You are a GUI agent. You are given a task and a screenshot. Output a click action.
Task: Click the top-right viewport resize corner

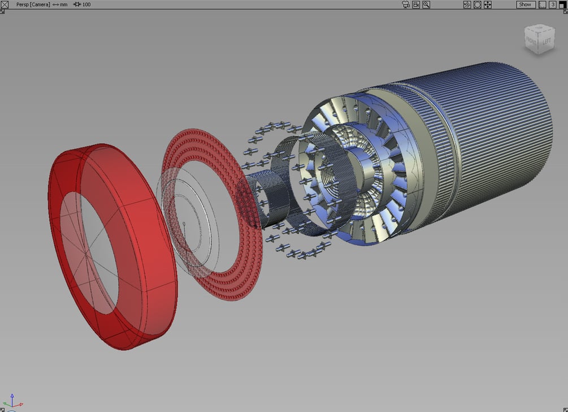pyautogui.click(x=566, y=12)
